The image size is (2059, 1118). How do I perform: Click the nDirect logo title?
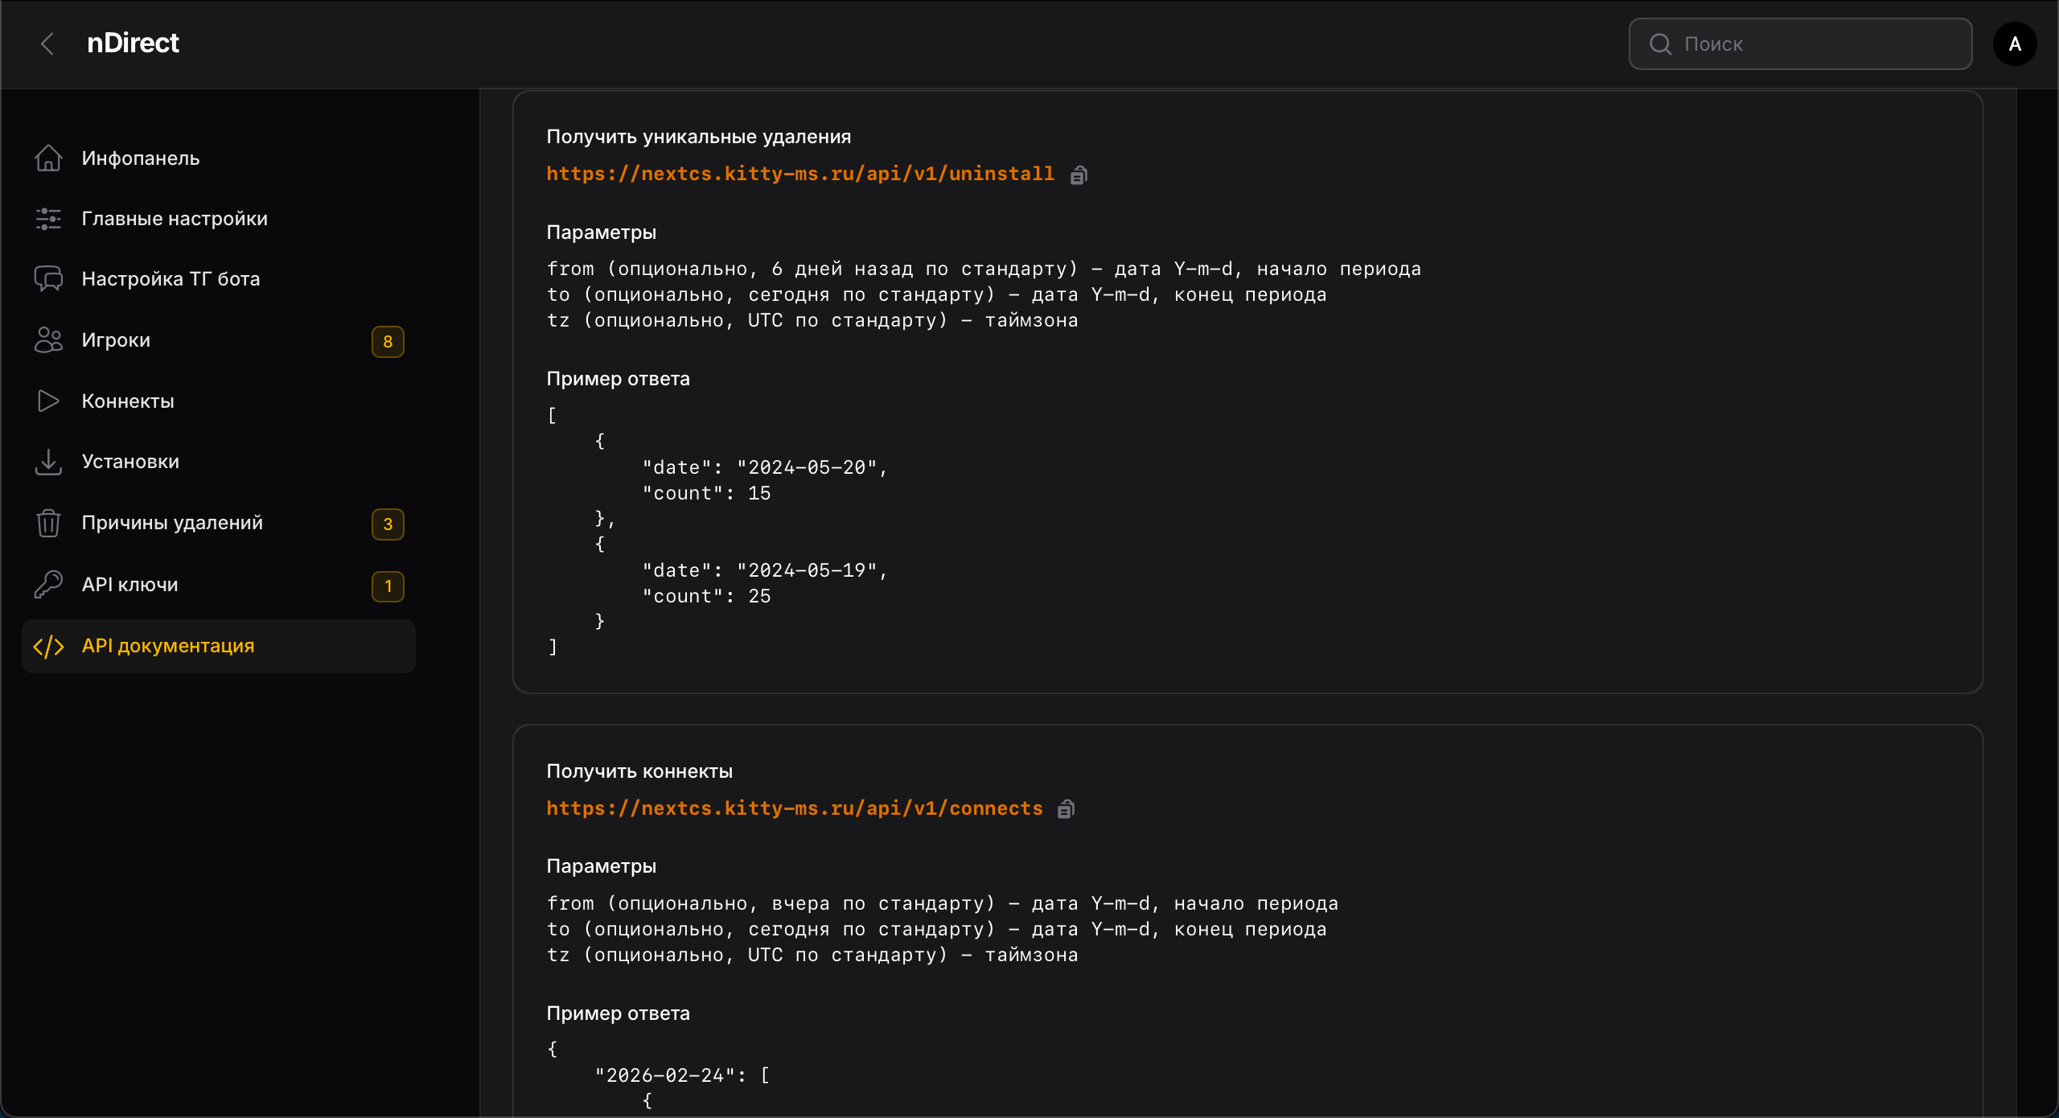click(133, 43)
